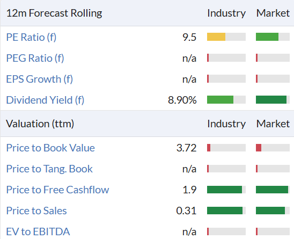
Task: Open the Price to Free Cashflow link
Action: [57, 190]
